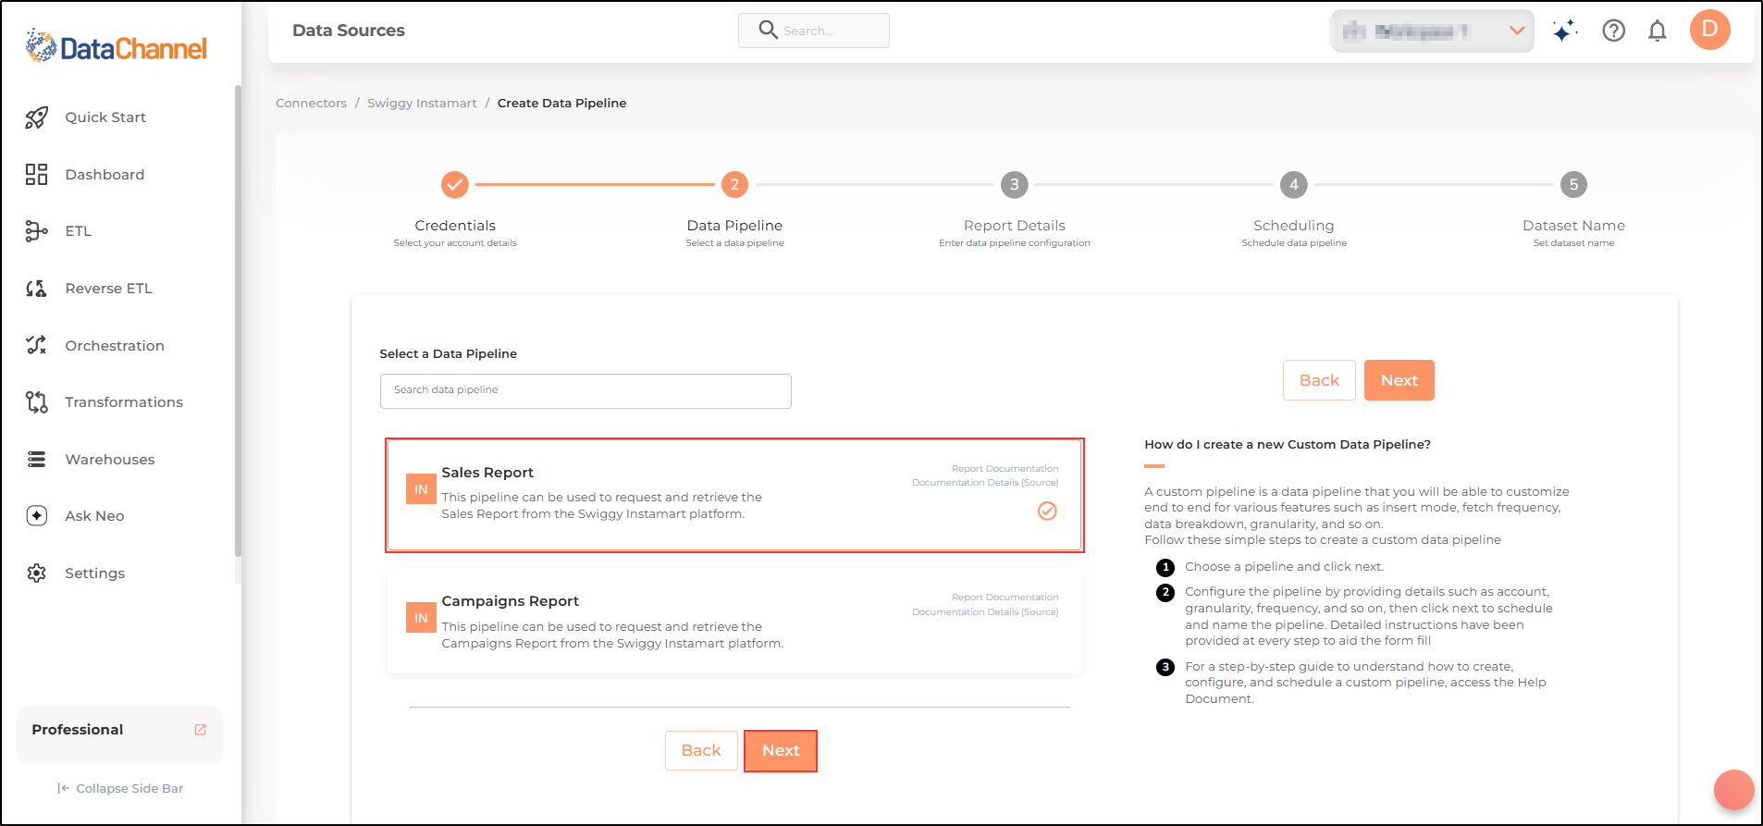
Task: Go to Warehouses menu item
Action: point(110,460)
